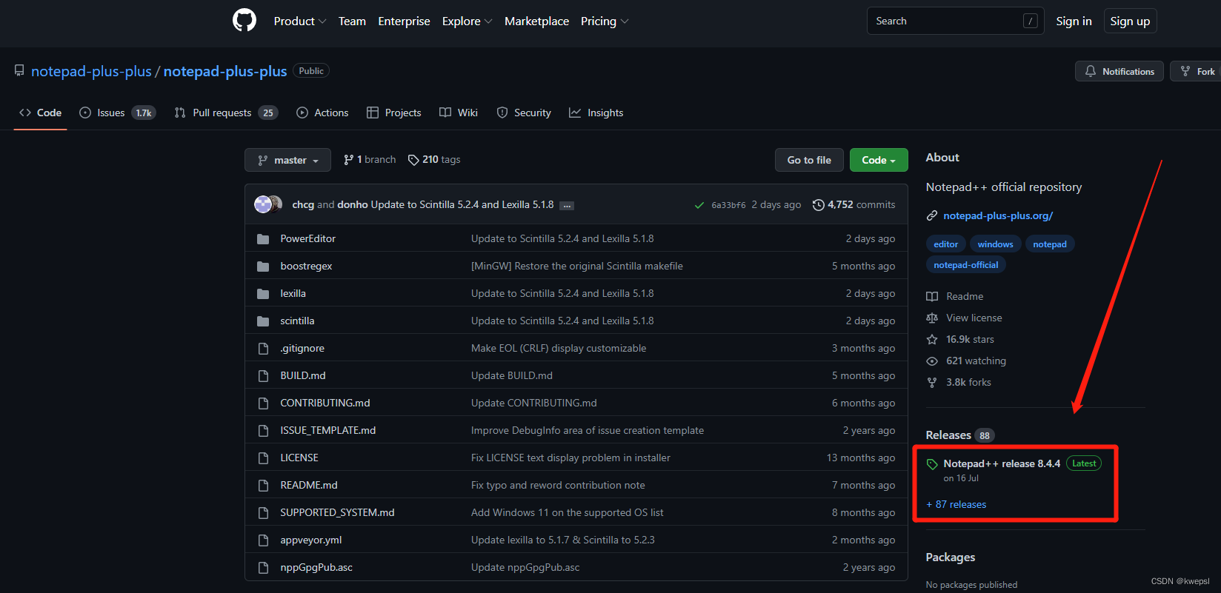Click the LICENSE file icon
Screen dimensions: 1221x593
tap(263, 458)
